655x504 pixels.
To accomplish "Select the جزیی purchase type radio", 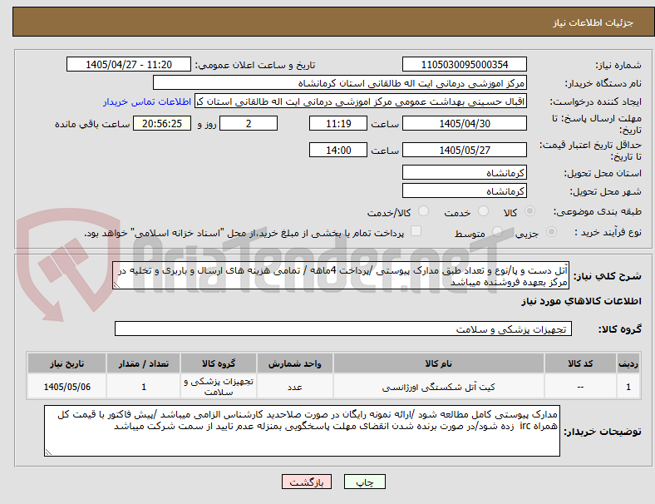I will [551, 231].
